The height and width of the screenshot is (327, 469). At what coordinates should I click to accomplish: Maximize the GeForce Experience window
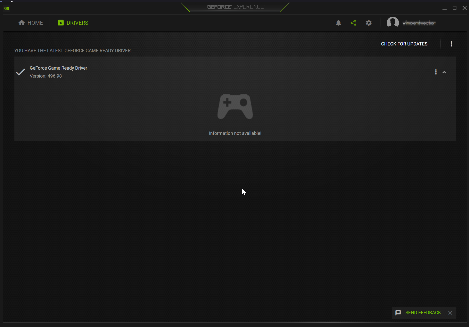click(455, 8)
